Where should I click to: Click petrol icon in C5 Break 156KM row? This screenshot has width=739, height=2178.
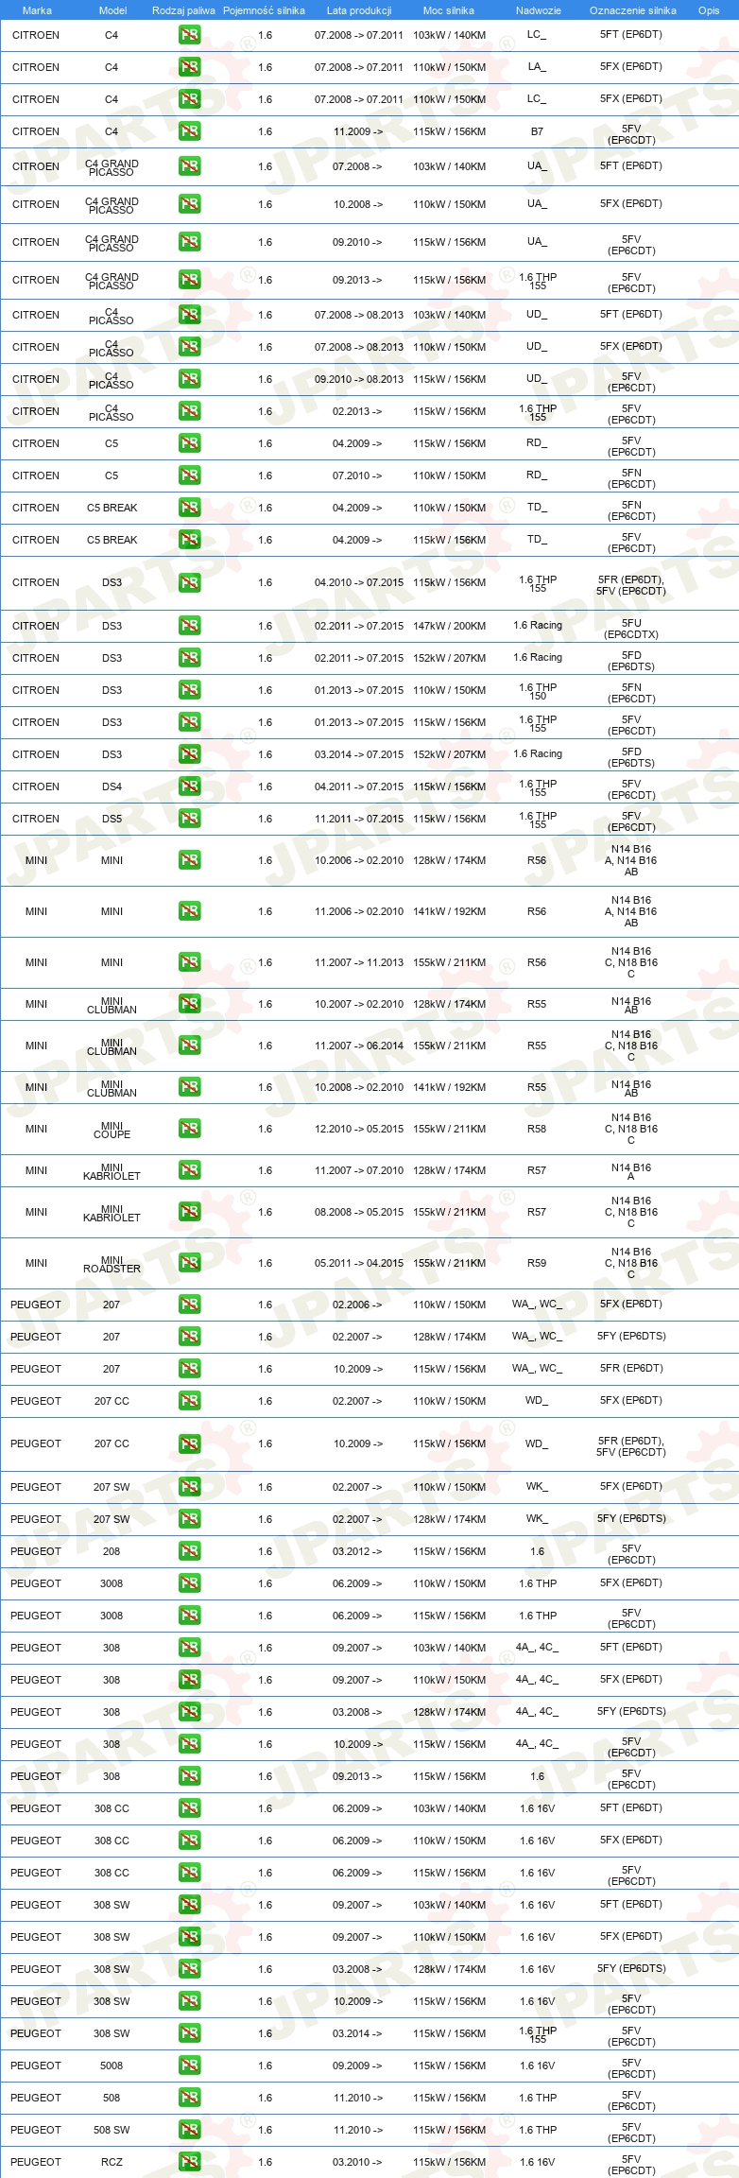[189, 540]
